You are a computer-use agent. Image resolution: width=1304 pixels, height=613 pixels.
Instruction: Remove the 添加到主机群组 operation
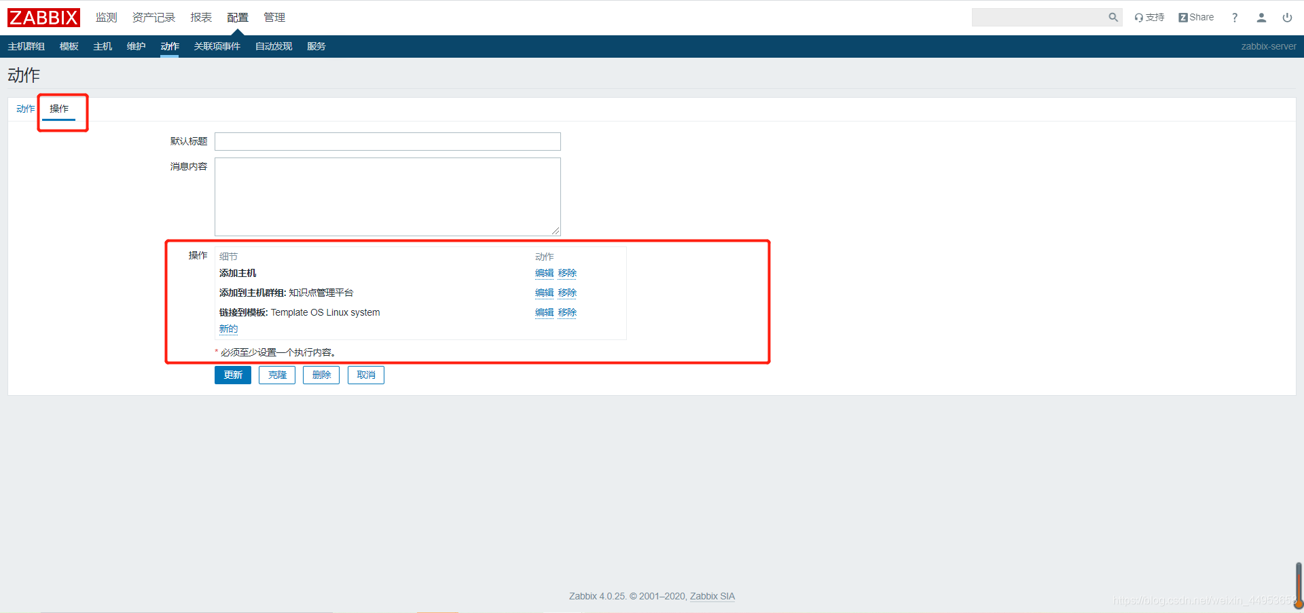[x=567, y=293]
